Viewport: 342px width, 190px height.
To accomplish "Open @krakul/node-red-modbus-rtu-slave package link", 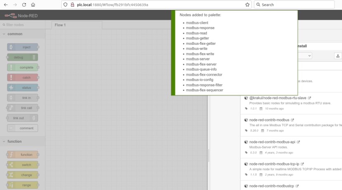I will pos(278,98).
